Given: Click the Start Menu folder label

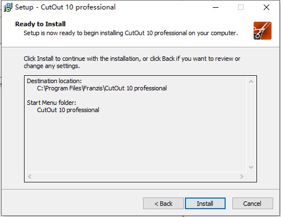Looking at the screenshot, I should (x=51, y=103).
